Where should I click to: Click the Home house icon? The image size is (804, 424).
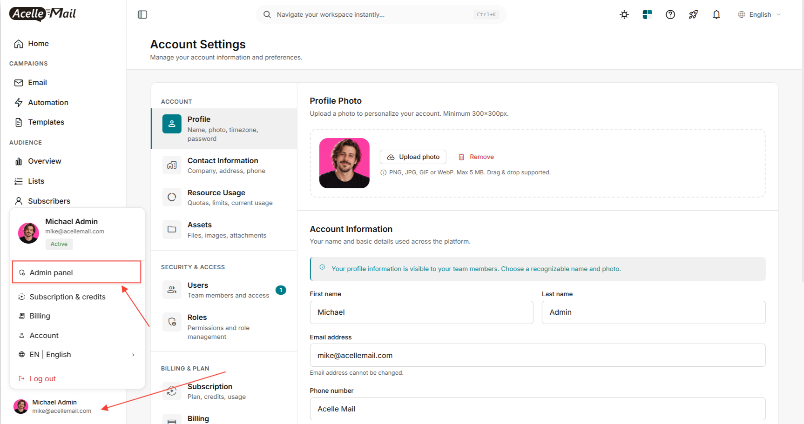(19, 44)
